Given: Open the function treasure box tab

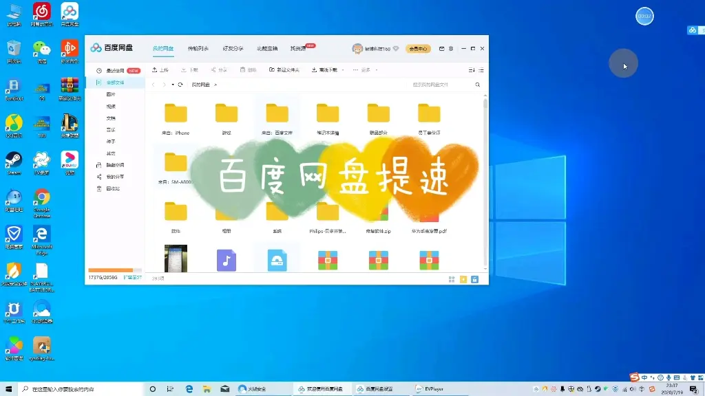Looking at the screenshot, I should [x=267, y=49].
